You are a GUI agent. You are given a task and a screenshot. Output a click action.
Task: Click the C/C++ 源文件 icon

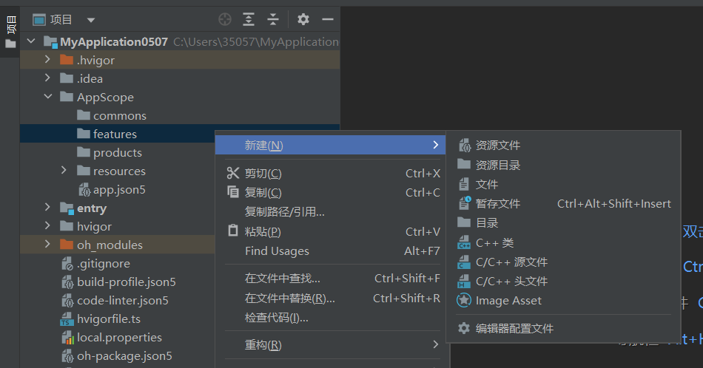click(464, 262)
